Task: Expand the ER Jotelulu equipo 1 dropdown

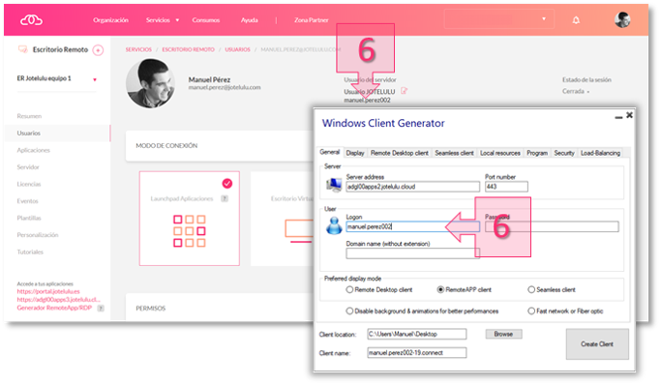Action: 95,79
